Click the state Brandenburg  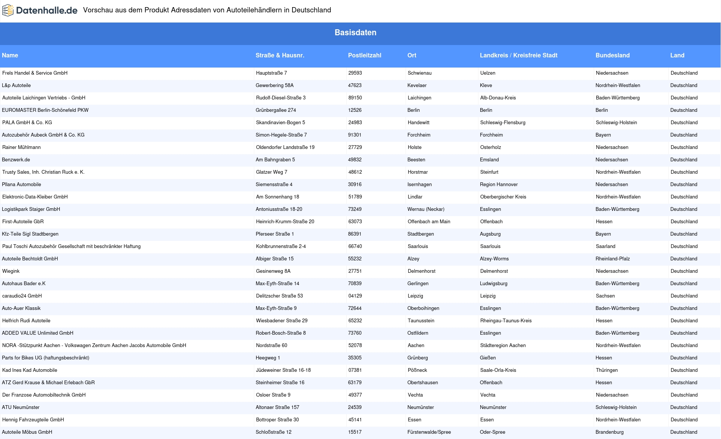point(609,432)
